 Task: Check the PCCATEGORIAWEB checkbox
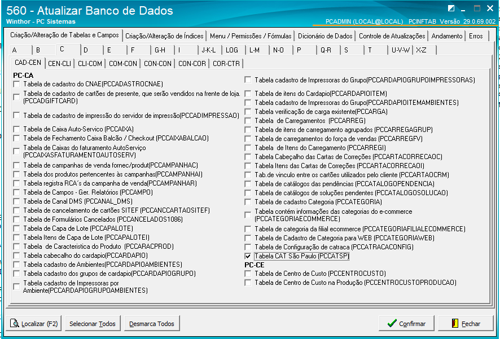(248, 238)
